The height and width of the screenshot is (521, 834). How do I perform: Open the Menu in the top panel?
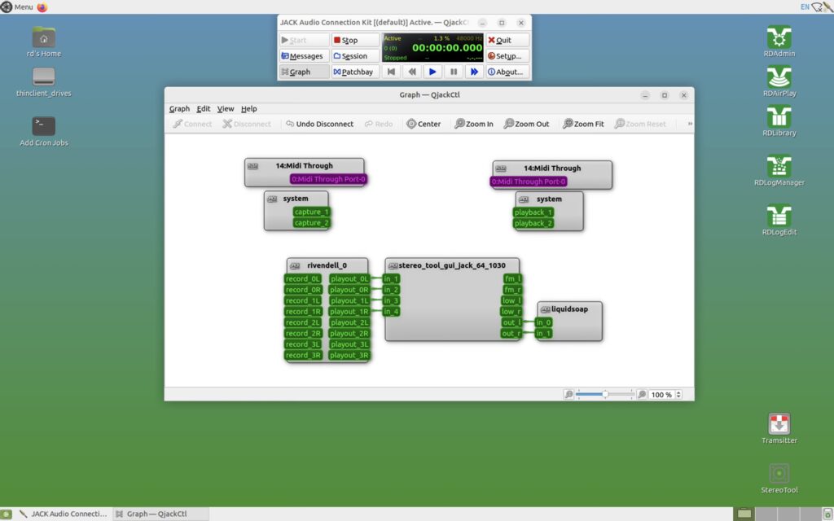[x=17, y=7]
